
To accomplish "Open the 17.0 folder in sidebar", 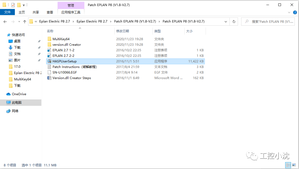I will tap(17, 67).
